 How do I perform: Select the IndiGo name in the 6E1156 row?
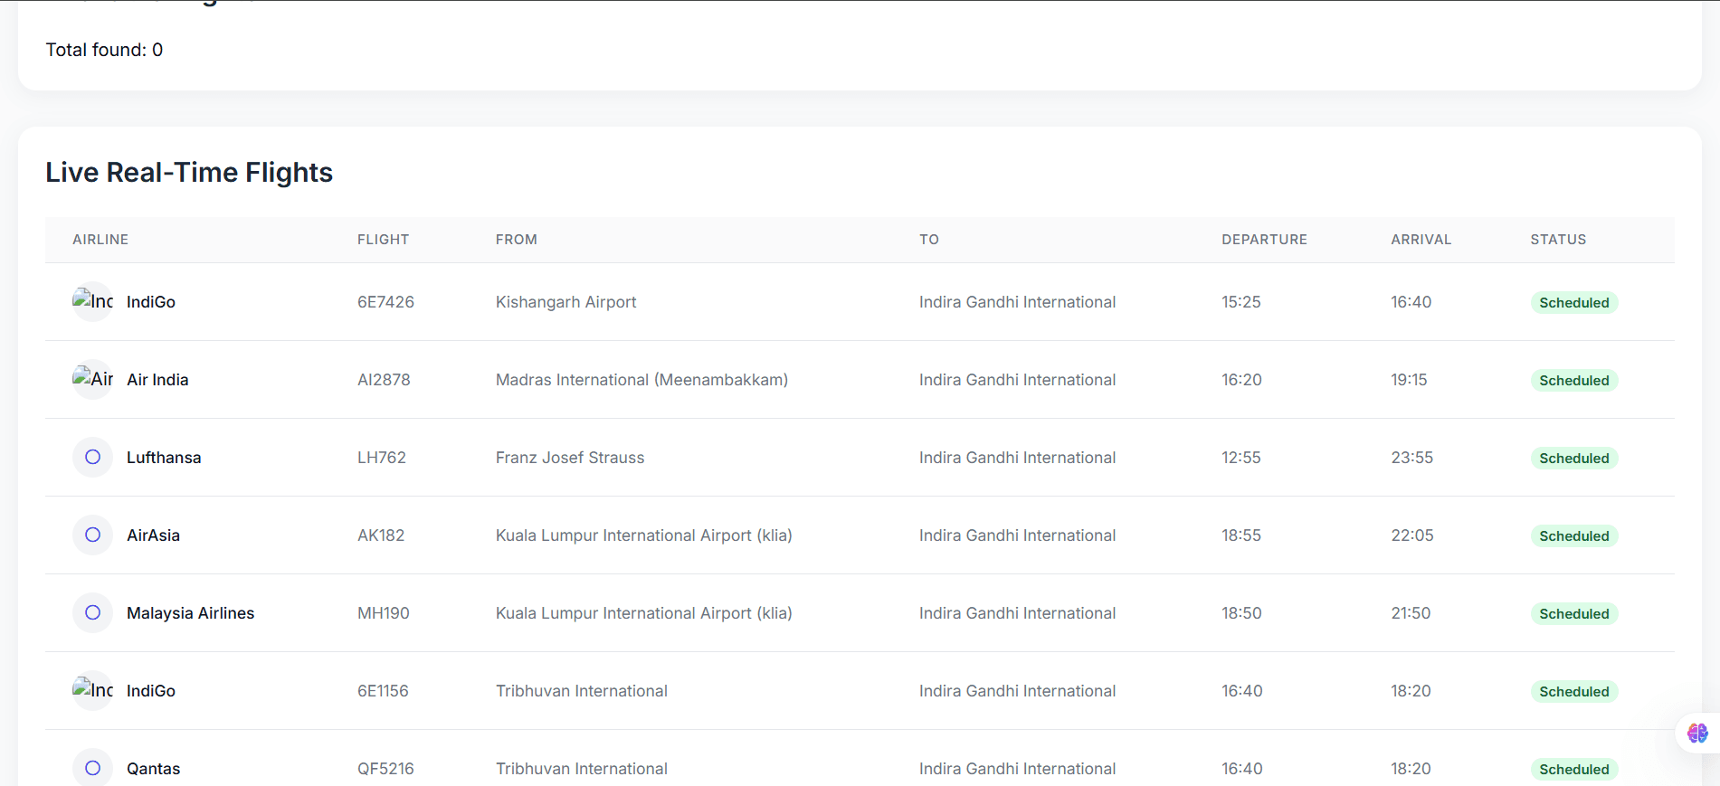(x=151, y=691)
